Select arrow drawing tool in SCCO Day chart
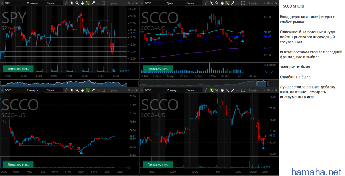The image size is (345, 176). pos(233,3)
